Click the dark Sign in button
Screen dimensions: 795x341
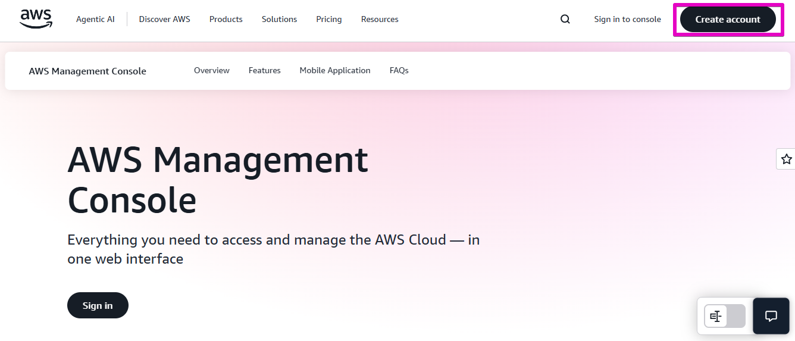click(x=98, y=305)
